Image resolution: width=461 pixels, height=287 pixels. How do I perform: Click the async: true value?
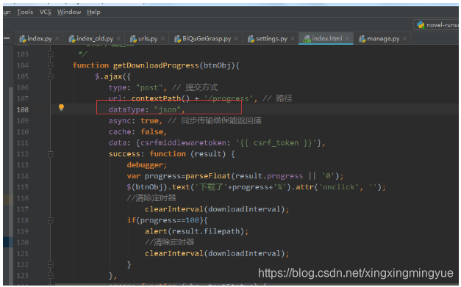pos(150,121)
